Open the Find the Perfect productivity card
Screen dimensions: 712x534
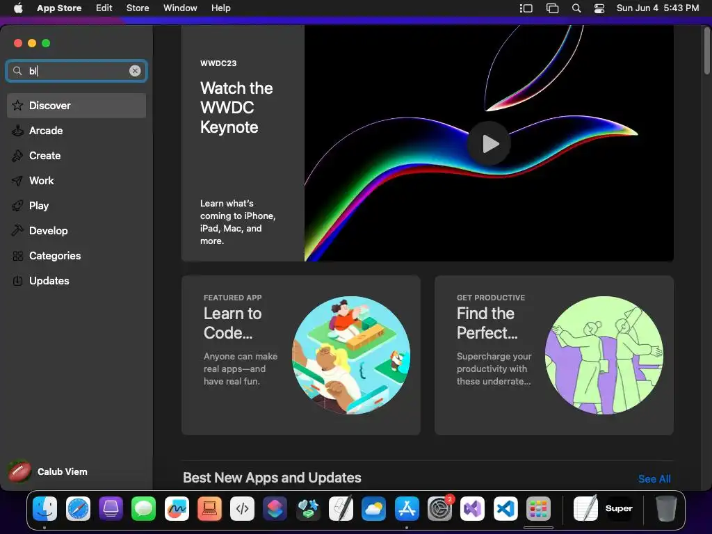point(554,355)
